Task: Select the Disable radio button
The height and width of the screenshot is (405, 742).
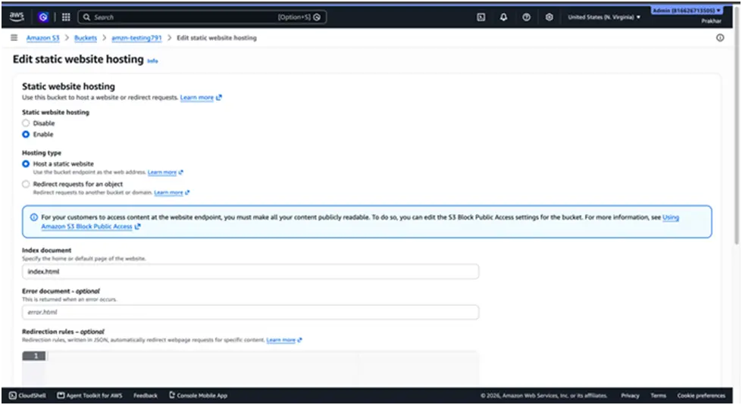Action: [x=26, y=123]
